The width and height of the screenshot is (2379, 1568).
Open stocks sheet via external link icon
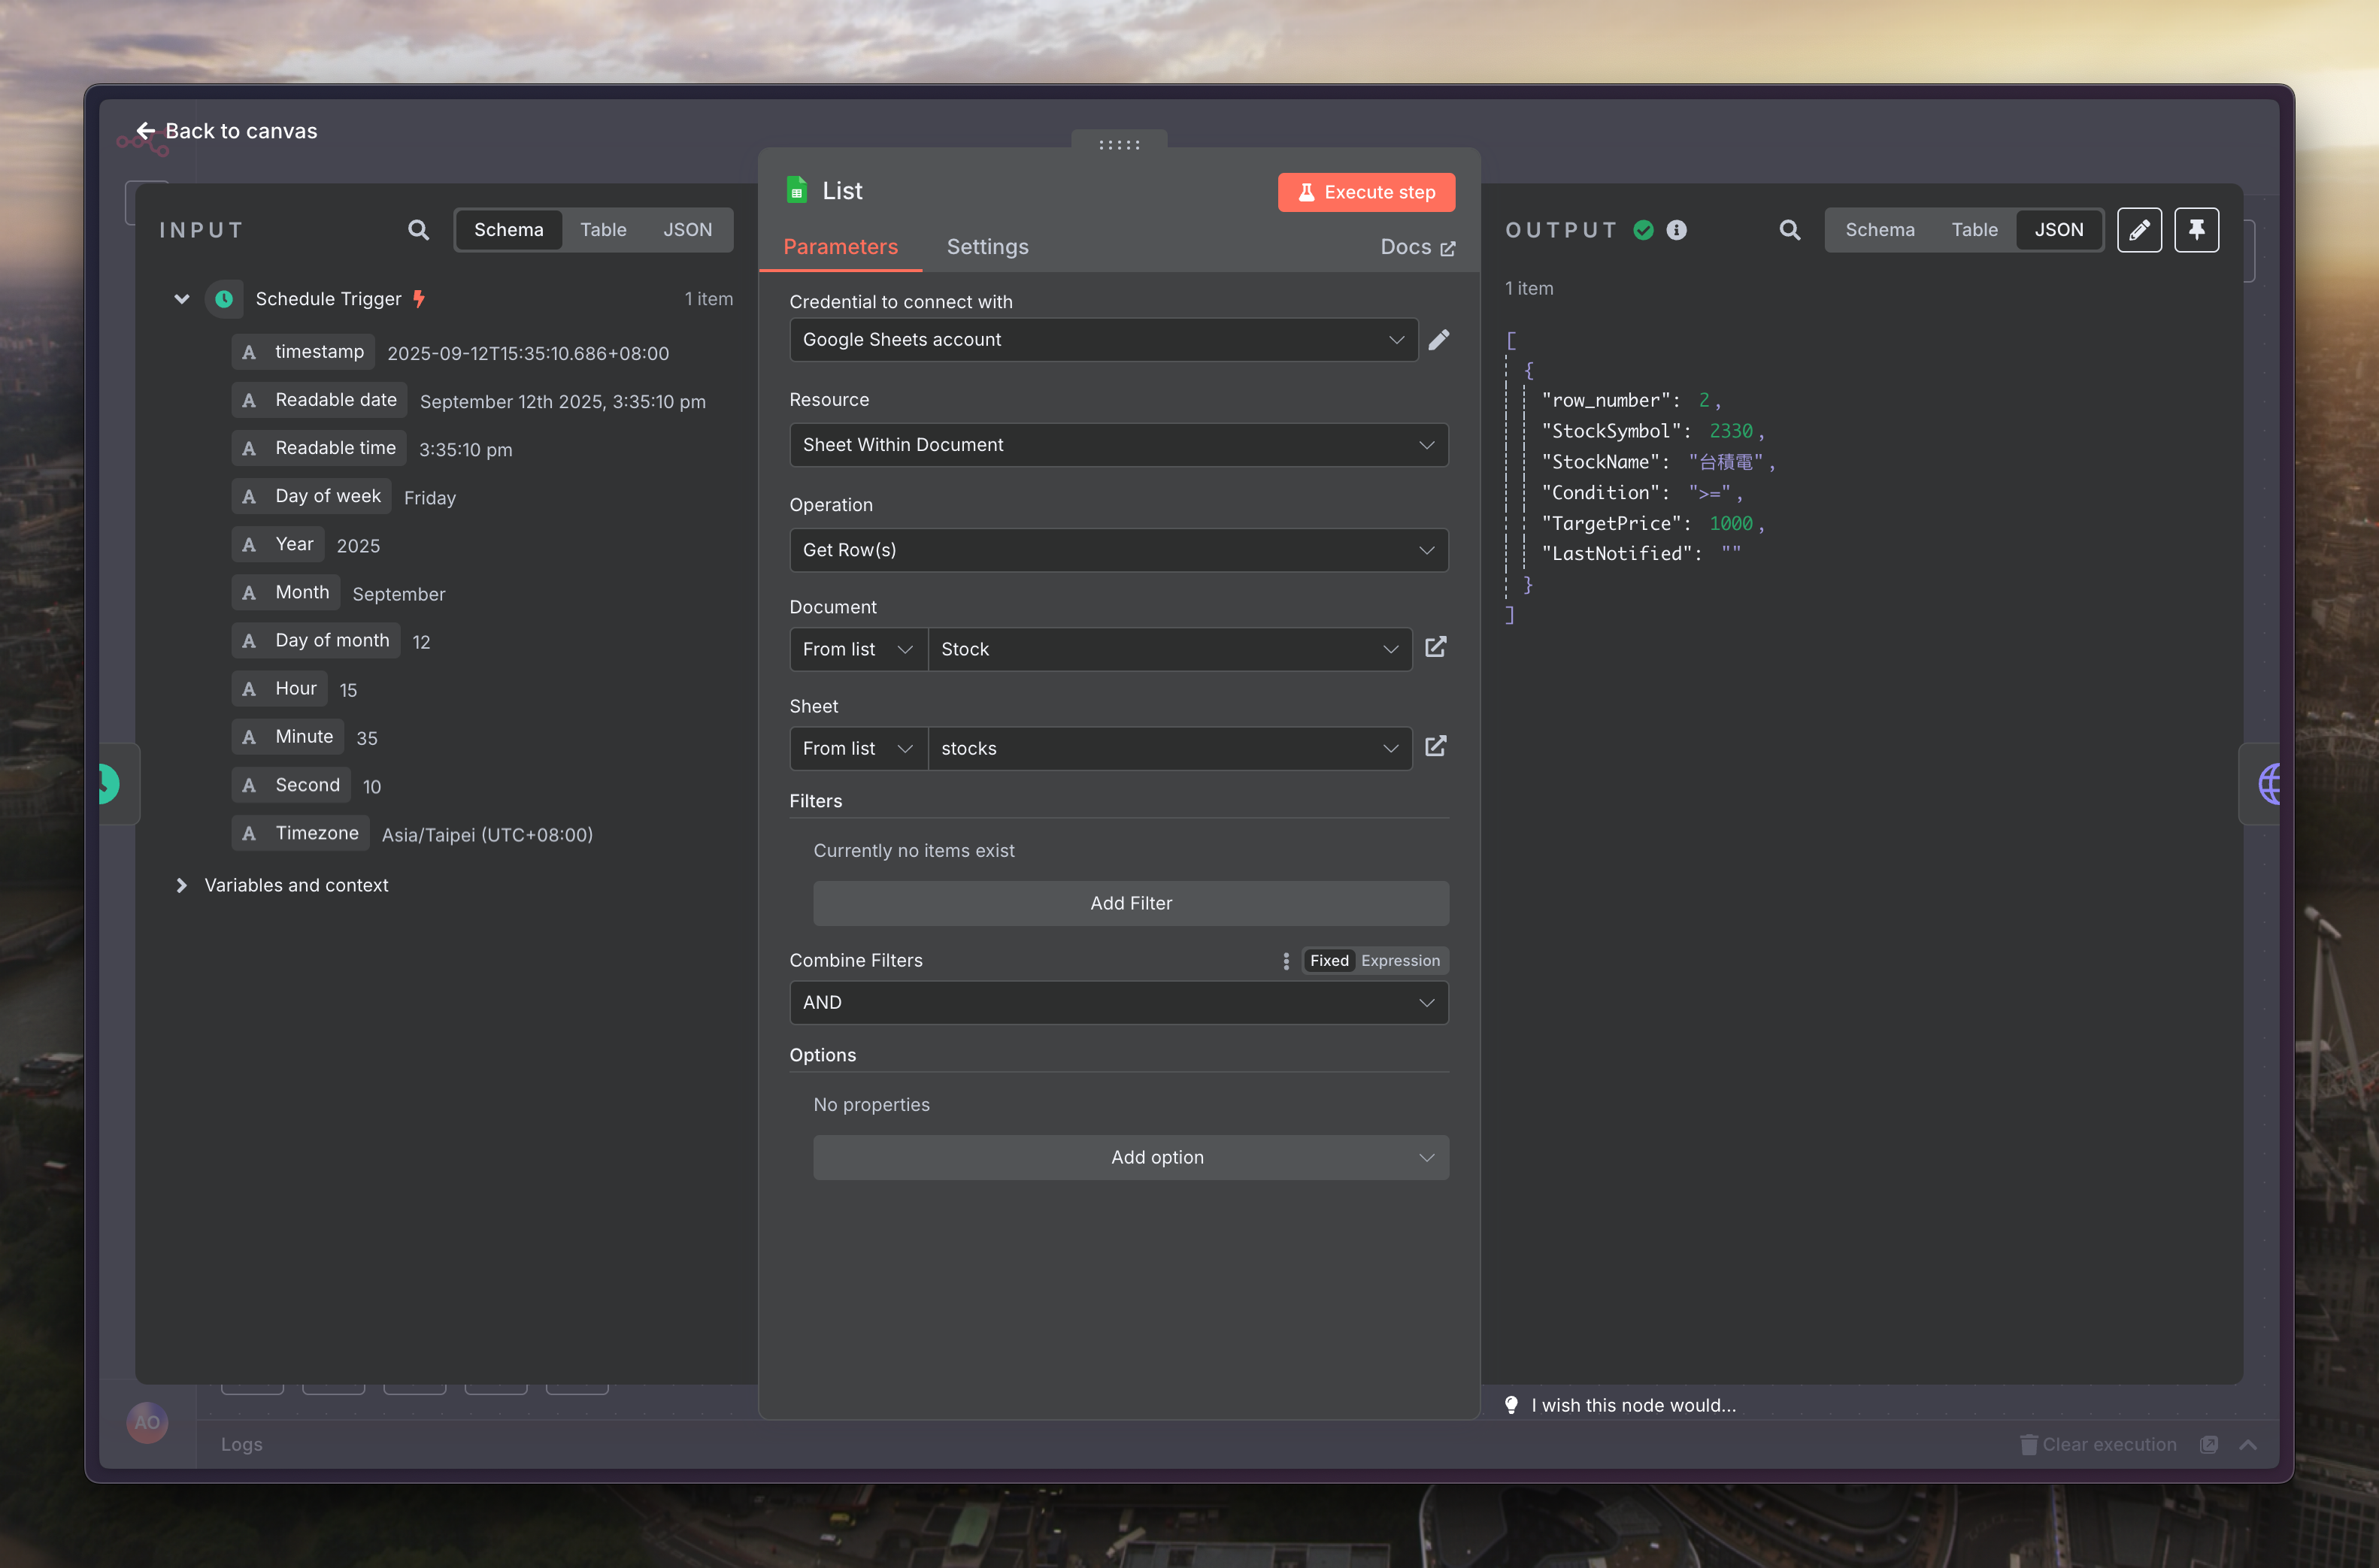point(1435,747)
